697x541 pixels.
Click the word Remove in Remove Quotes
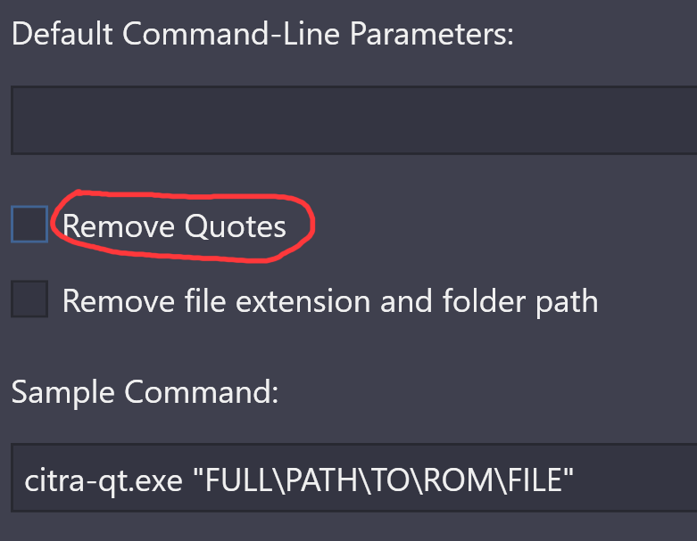tap(119, 225)
